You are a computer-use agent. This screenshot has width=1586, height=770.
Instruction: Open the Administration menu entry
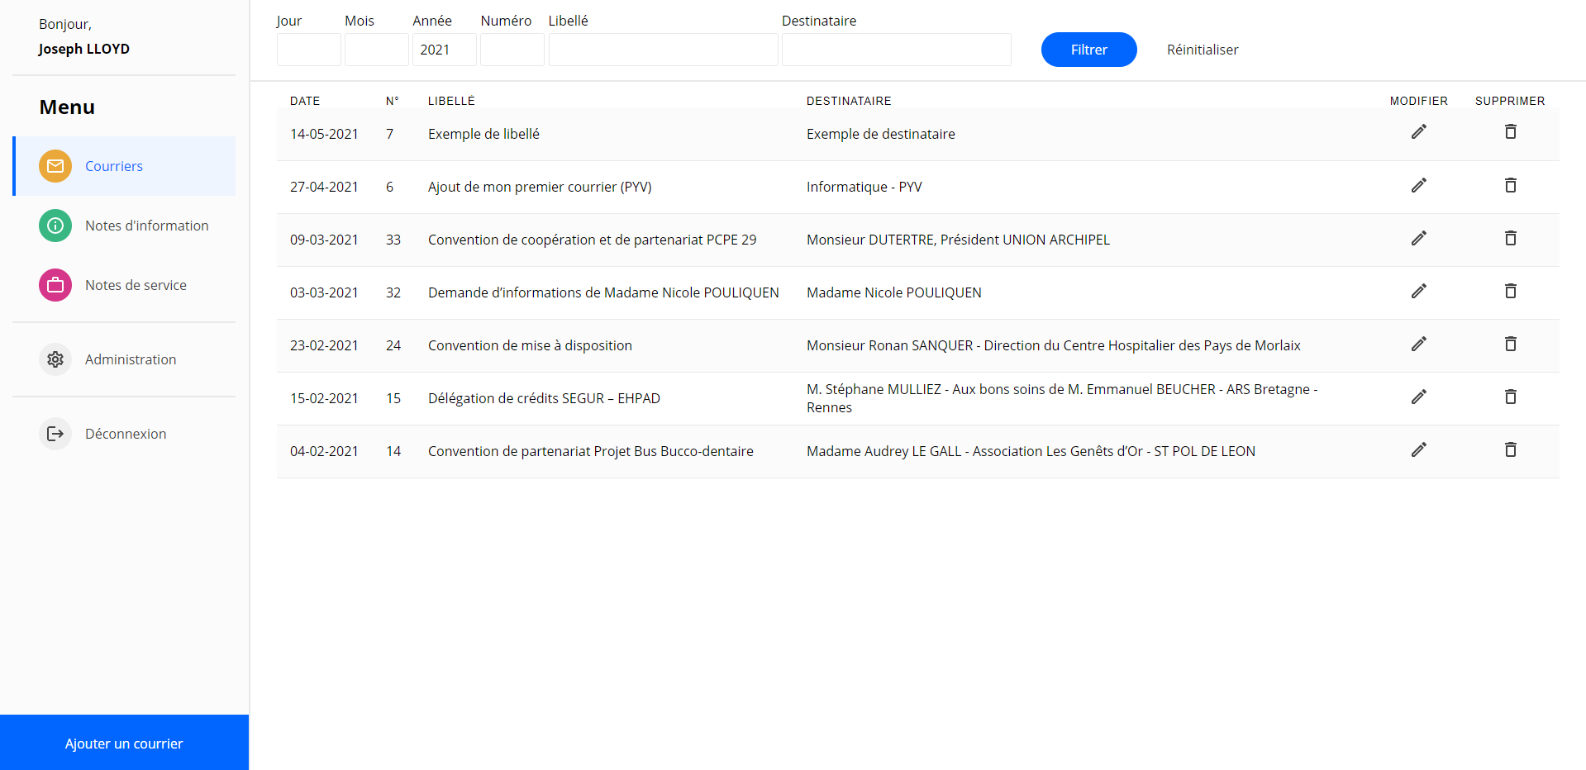tap(130, 359)
